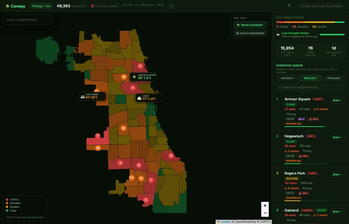Switch dispatch queue to Trending tab

[333, 78]
